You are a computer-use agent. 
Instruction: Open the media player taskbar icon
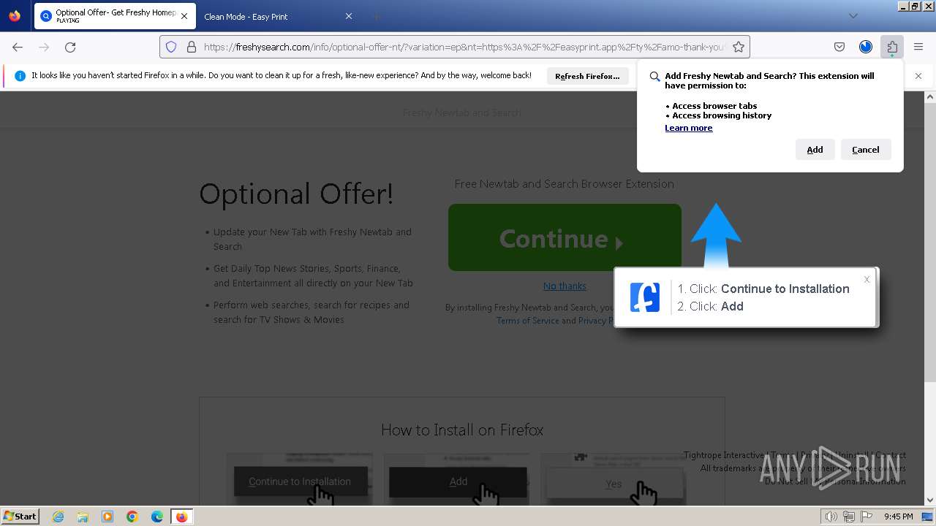[107, 517]
